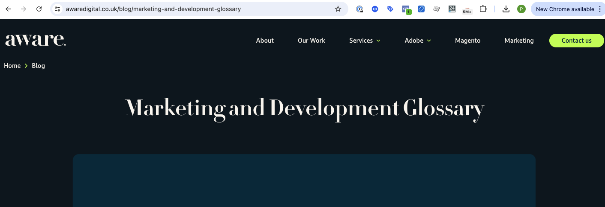Image resolution: width=605 pixels, height=207 pixels.
Task: Open the blue square price-tag extension icon
Action: [x=421, y=9]
